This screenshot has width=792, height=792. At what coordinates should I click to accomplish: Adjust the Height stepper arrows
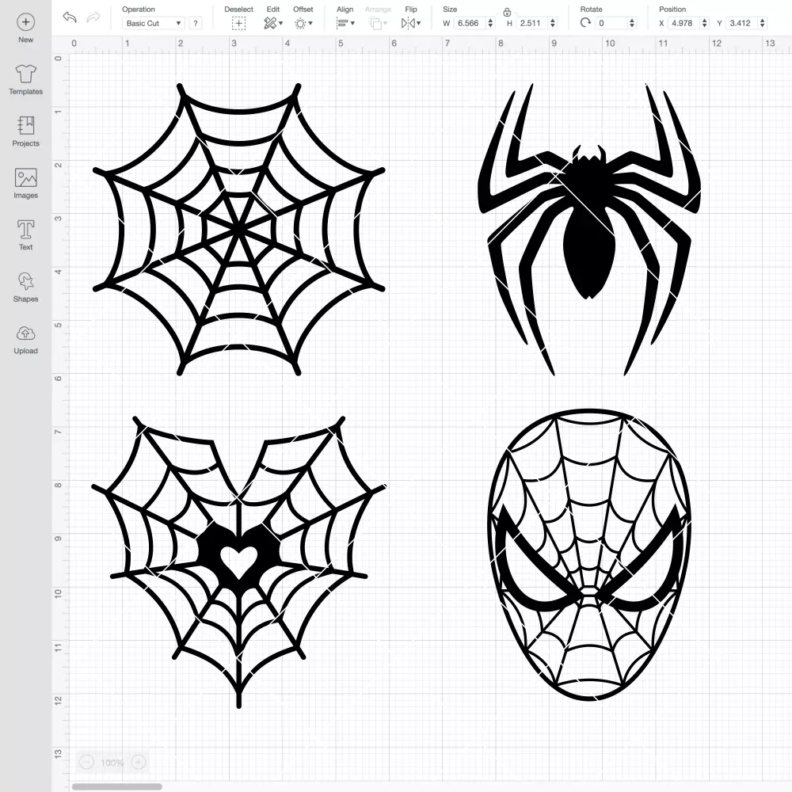tap(553, 23)
